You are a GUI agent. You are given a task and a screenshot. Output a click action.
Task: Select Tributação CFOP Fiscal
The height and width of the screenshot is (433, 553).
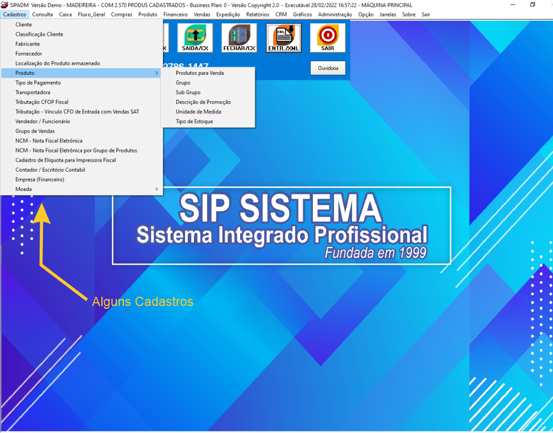pos(82,102)
